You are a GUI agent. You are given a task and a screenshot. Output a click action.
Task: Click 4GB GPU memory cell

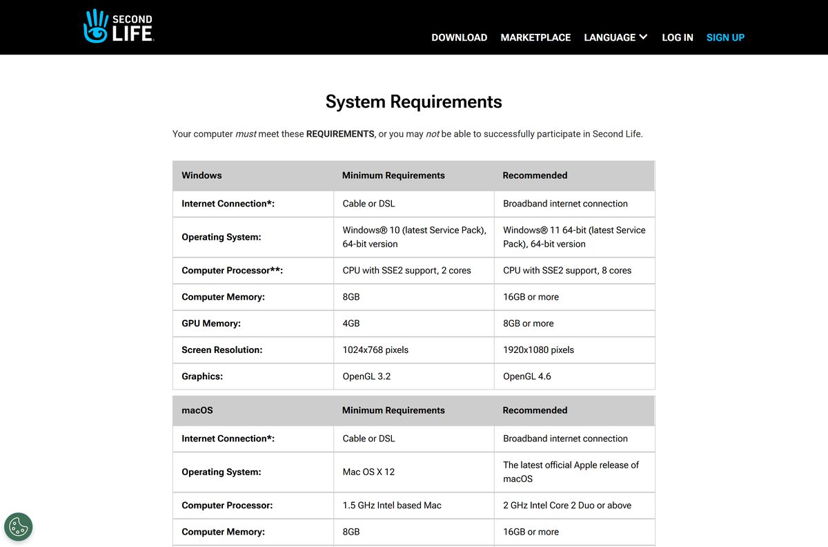414,323
